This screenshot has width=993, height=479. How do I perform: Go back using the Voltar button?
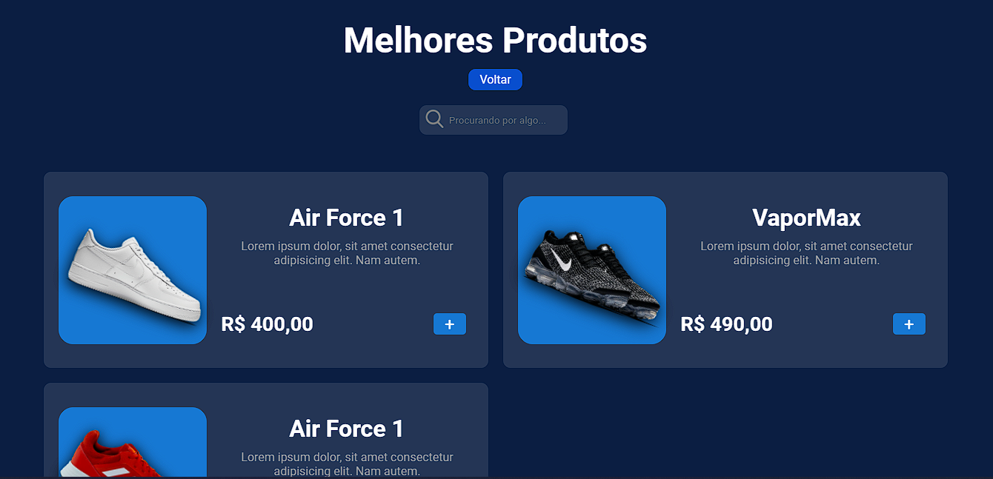tap(495, 80)
